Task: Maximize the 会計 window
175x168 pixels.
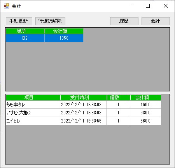Action: pyautogui.click(x=148, y=6)
